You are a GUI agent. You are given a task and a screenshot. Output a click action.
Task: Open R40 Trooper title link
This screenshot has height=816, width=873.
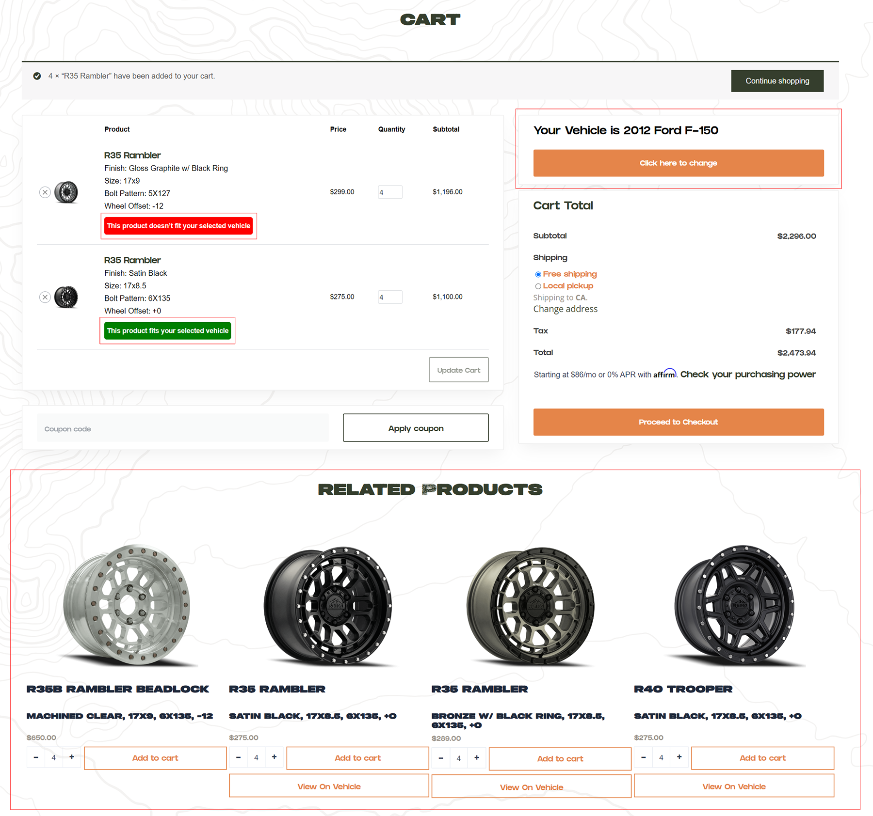pos(683,689)
